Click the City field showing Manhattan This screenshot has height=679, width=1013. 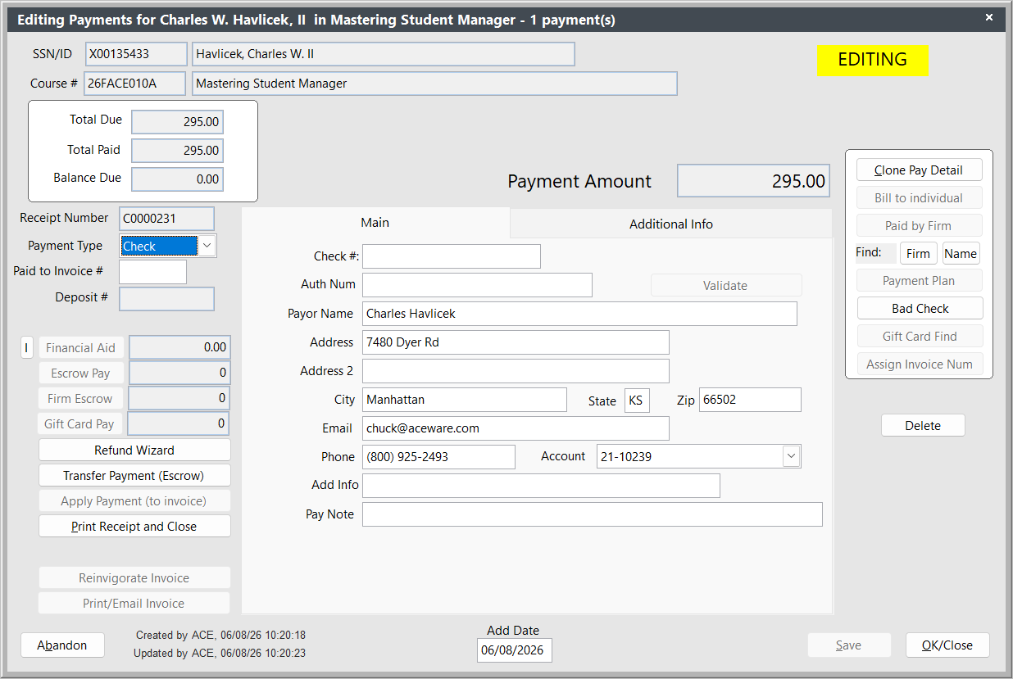point(465,400)
